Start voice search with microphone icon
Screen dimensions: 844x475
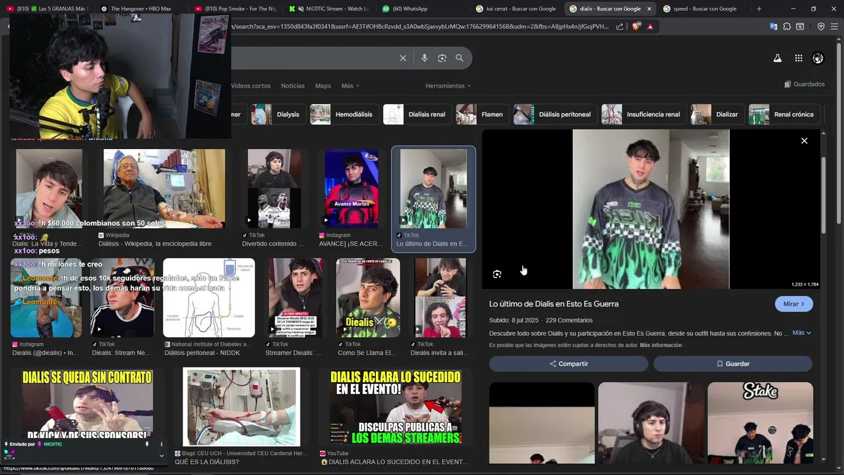point(424,58)
